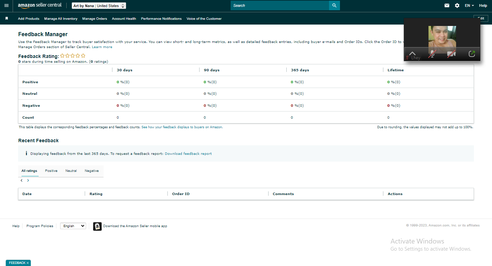
Task: Click the Edit favorites button
Action: point(481,18)
